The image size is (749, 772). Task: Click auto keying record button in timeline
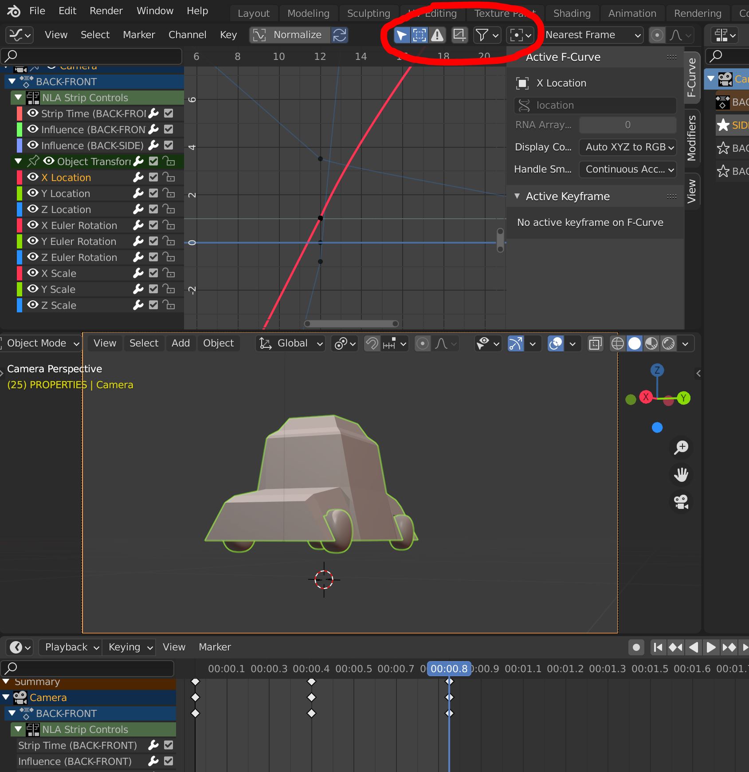click(x=636, y=647)
